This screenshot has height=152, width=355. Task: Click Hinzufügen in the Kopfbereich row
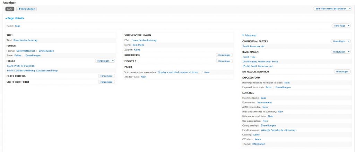tap(224, 55)
